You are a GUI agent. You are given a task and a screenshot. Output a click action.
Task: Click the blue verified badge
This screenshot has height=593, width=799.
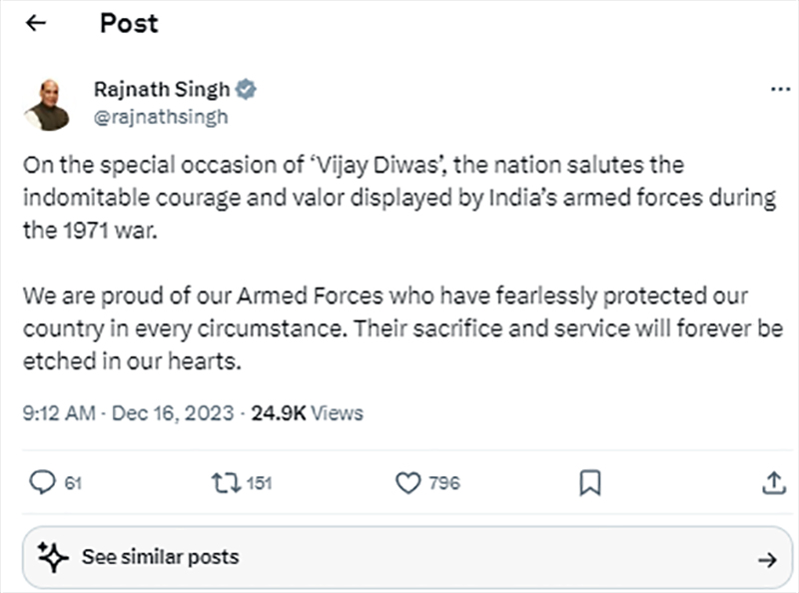coord(246,90)
